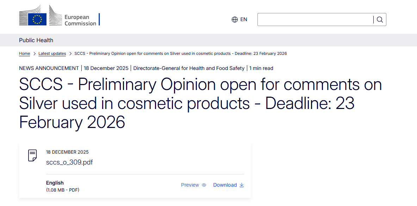Click the magnifying glass search icon
The image size is (417, 206).
pyautogui.click(x=380, y=20)
